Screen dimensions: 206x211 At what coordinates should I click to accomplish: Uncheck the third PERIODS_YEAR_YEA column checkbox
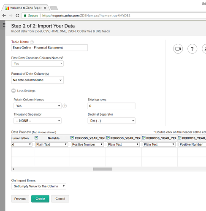click(x=144, y=138)
